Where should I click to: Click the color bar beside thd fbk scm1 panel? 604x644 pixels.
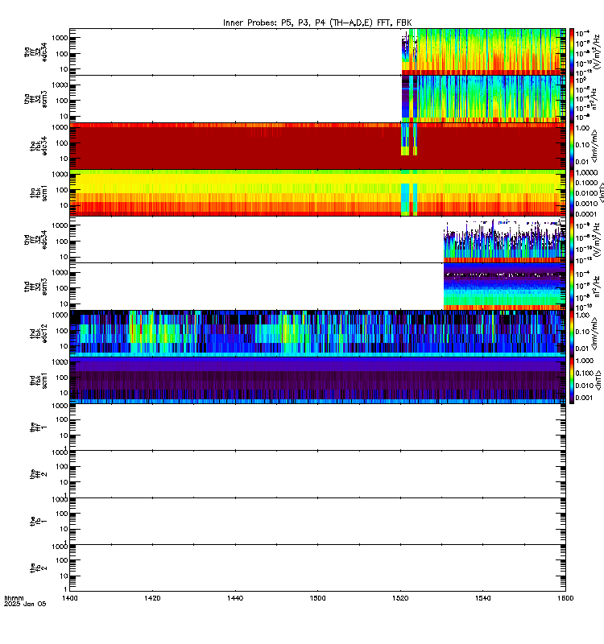(572, 380)
